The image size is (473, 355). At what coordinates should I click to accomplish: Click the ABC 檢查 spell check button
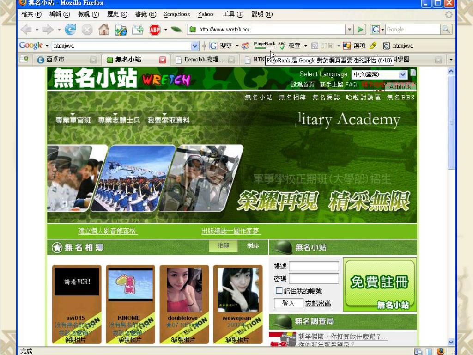click(x=290, y=46)
